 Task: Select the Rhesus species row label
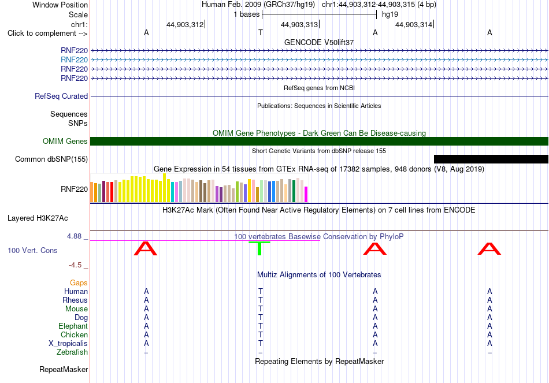pyautogui.click(x=75, y=300)
